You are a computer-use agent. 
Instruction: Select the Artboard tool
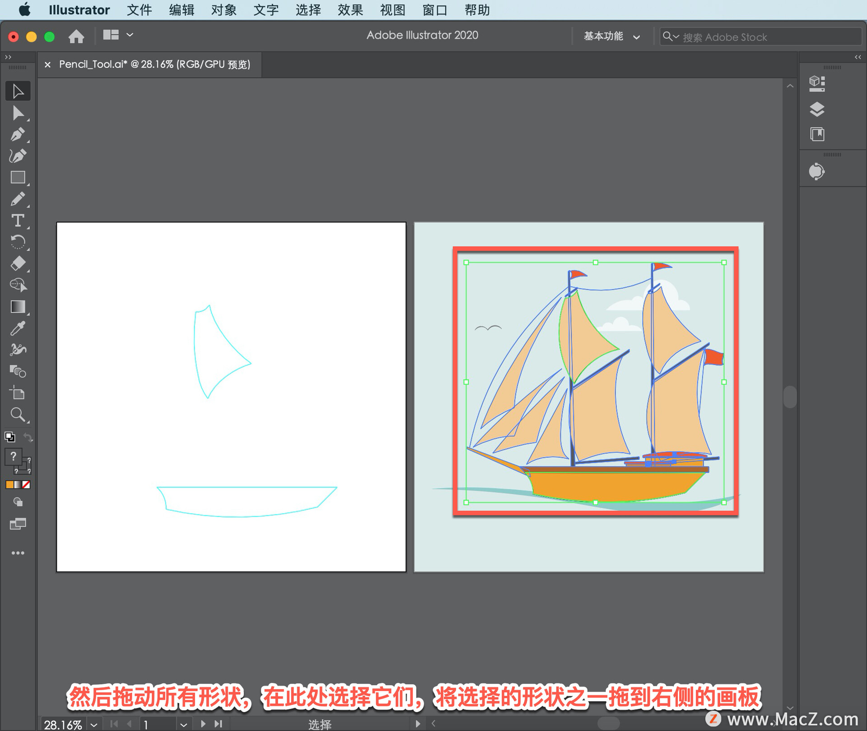[18, 393]
